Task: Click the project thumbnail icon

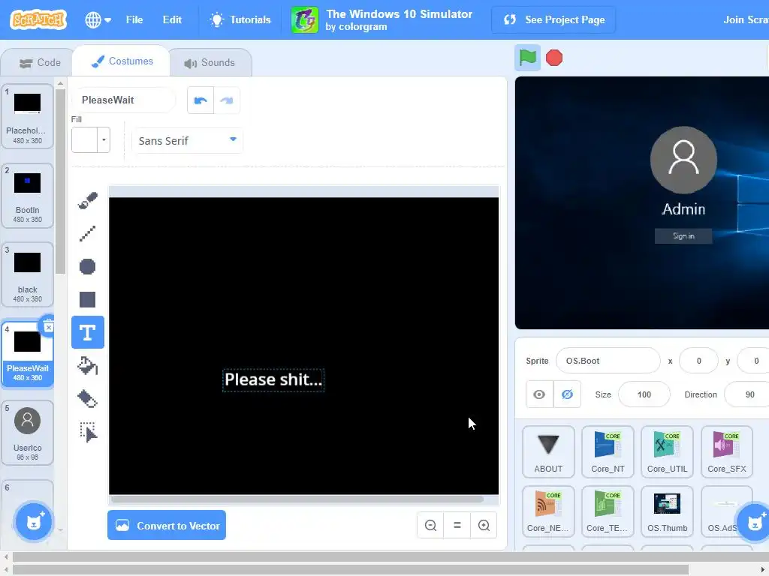Action: (305, 20)
